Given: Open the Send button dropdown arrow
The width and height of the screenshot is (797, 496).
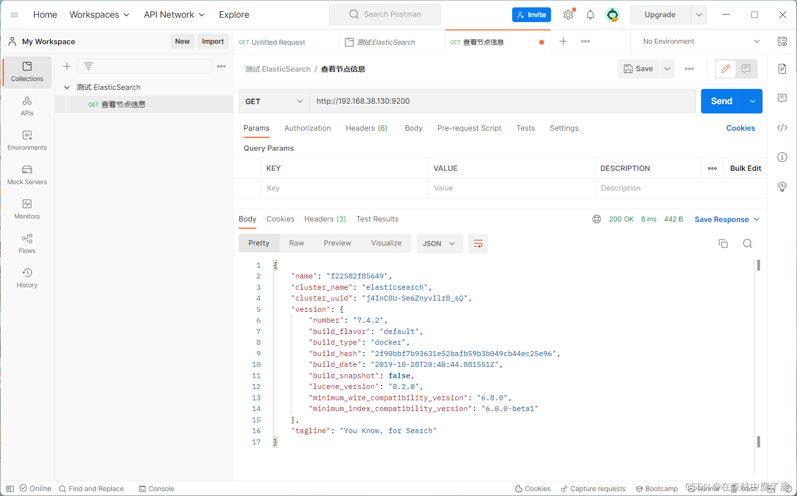Looking at the screenshot, I should 753,101.
